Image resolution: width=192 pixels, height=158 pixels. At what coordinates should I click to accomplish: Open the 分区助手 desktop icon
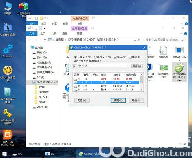24,9
